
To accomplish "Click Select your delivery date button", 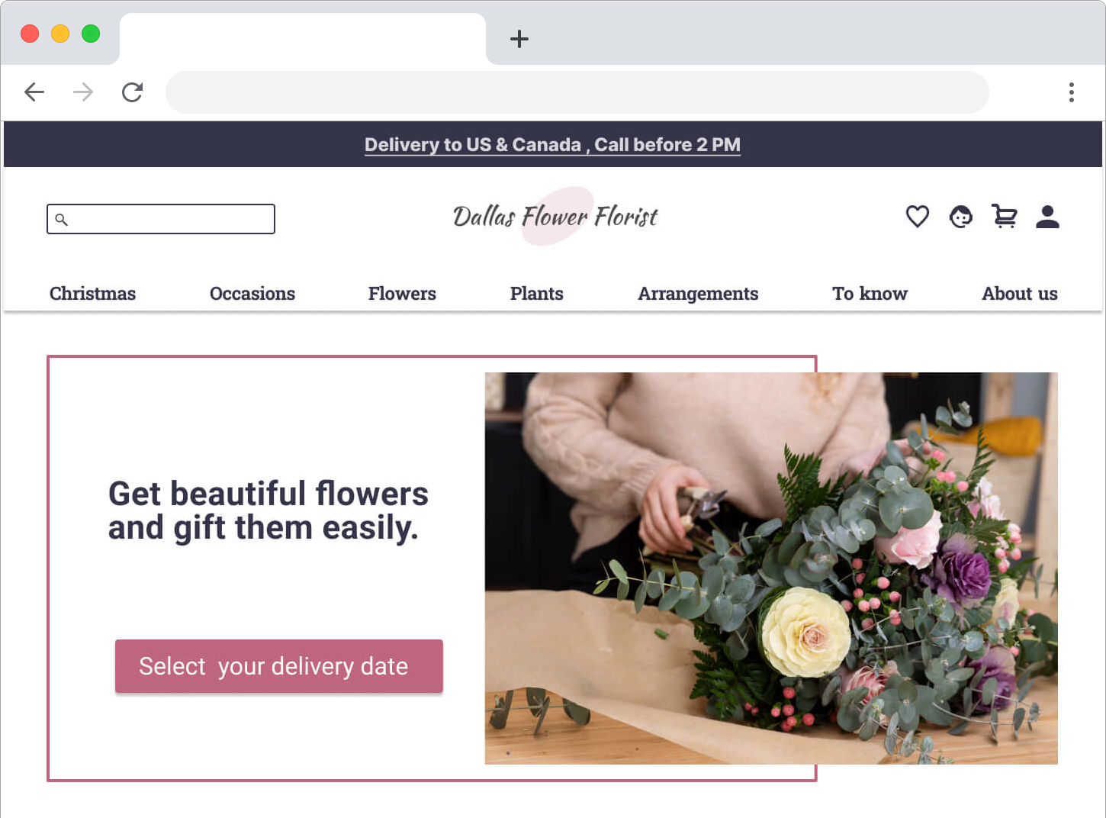I will point(279,666).
